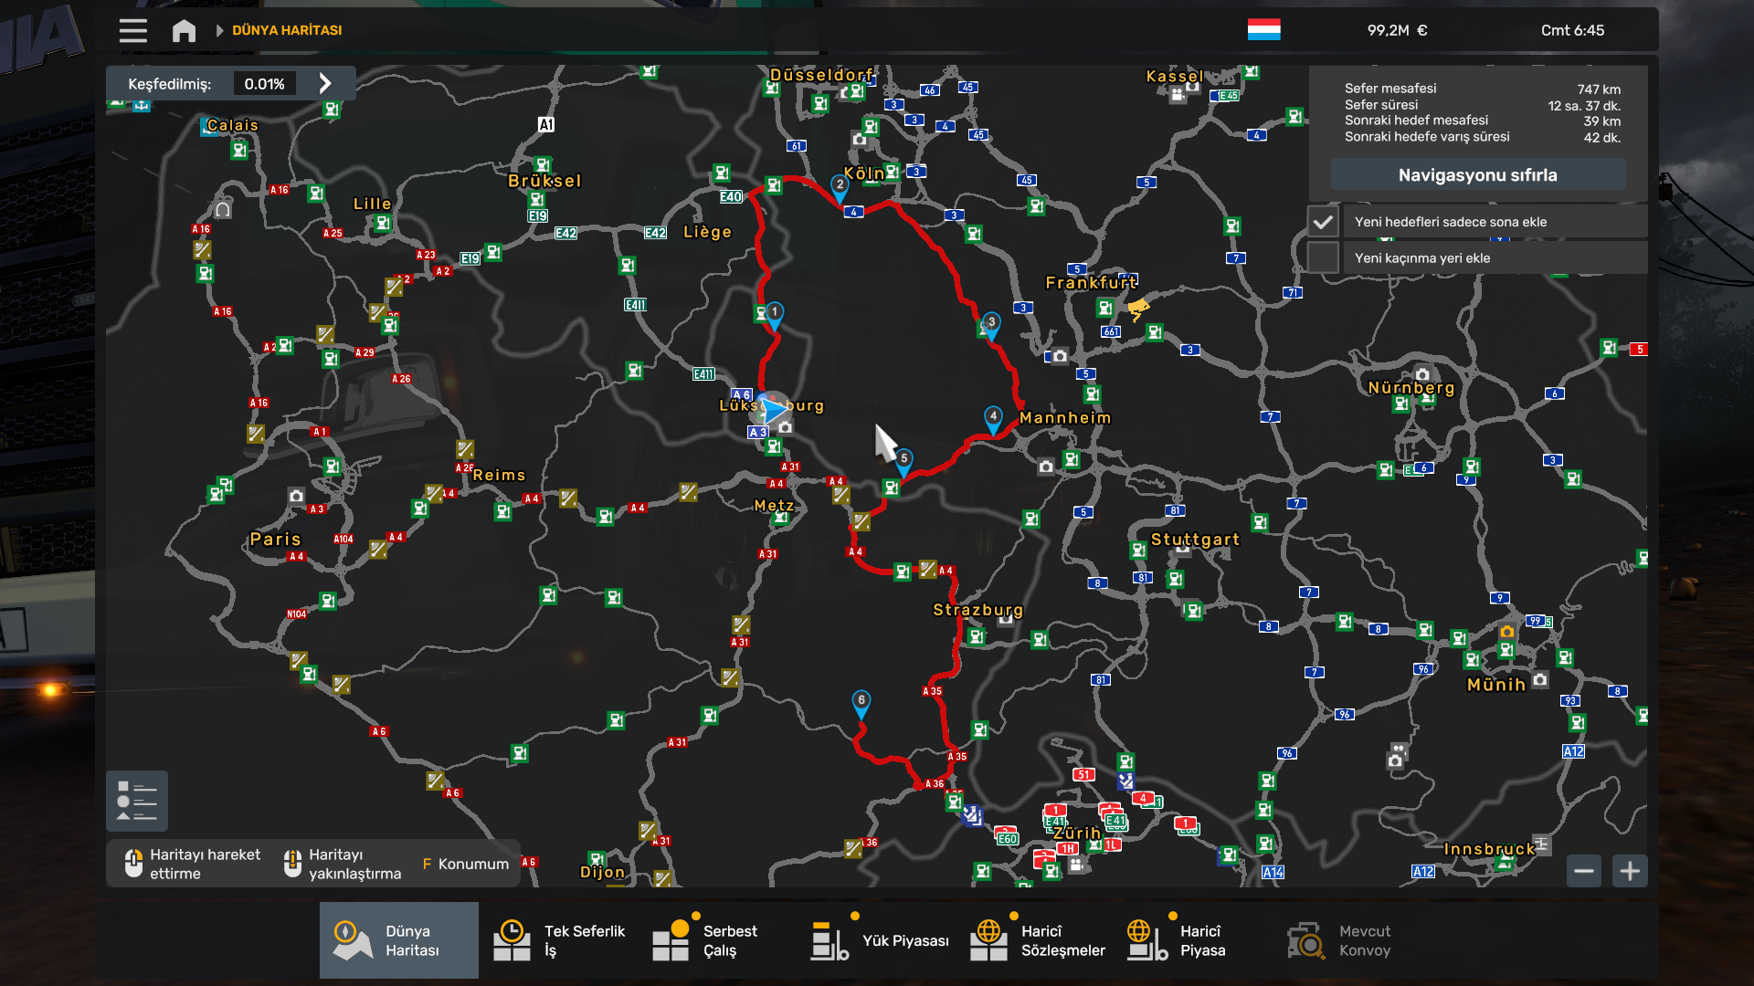
Task: Toggle 'Yeni hedefleri sadece sona ekle' checkbox
Action: 1322,222
